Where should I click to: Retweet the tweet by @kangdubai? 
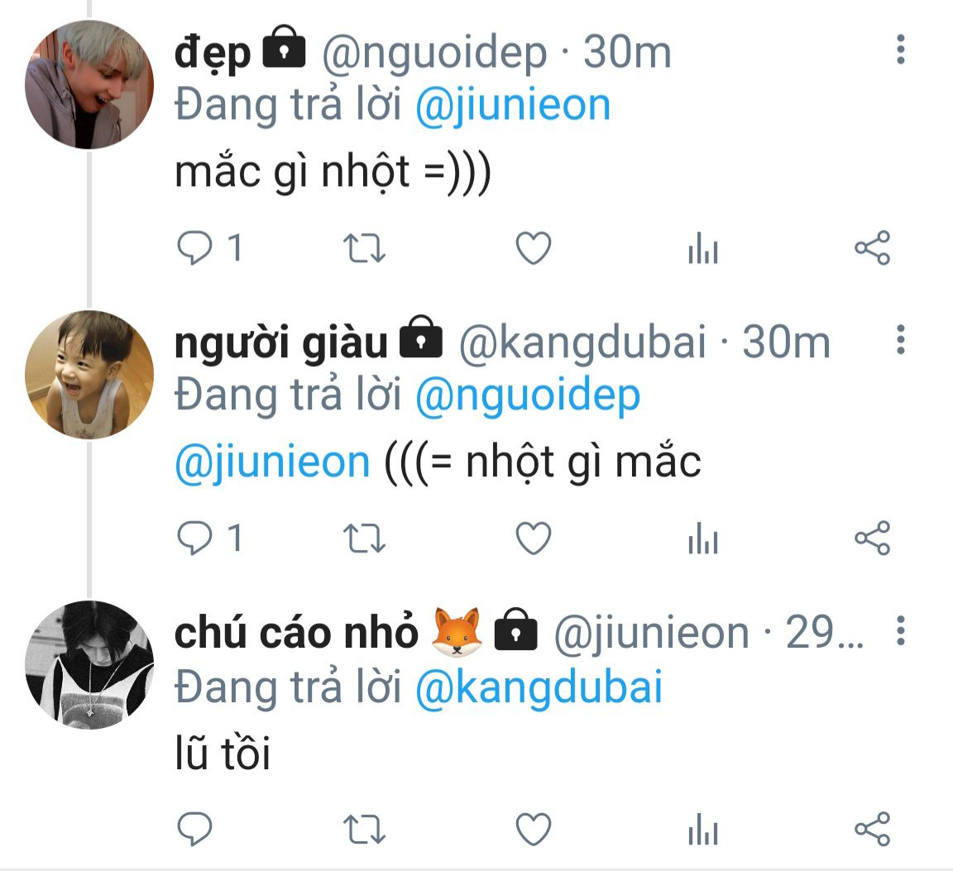(364, 539)
